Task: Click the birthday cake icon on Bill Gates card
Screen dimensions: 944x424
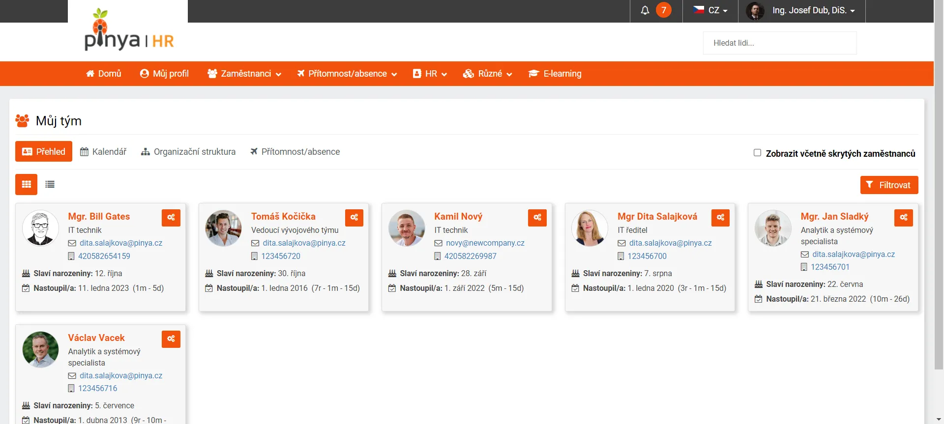Action: point(26,273)
